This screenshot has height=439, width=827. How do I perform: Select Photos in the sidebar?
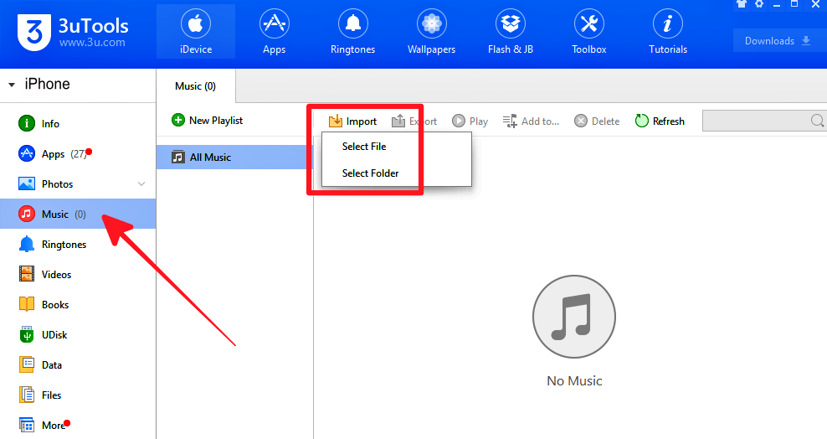78,183
